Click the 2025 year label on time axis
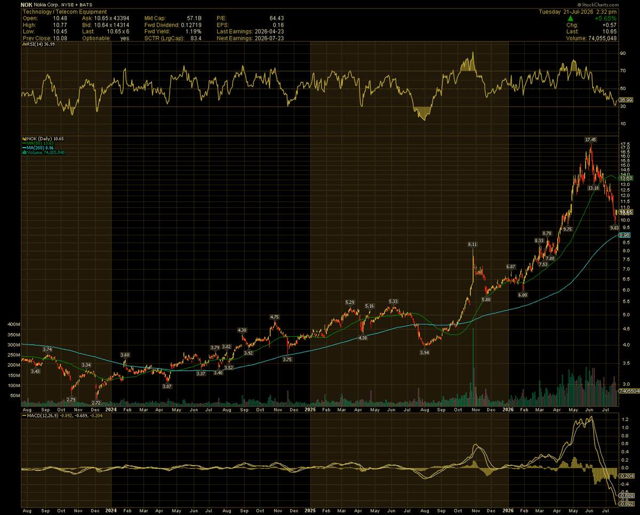 pos(310,410)
